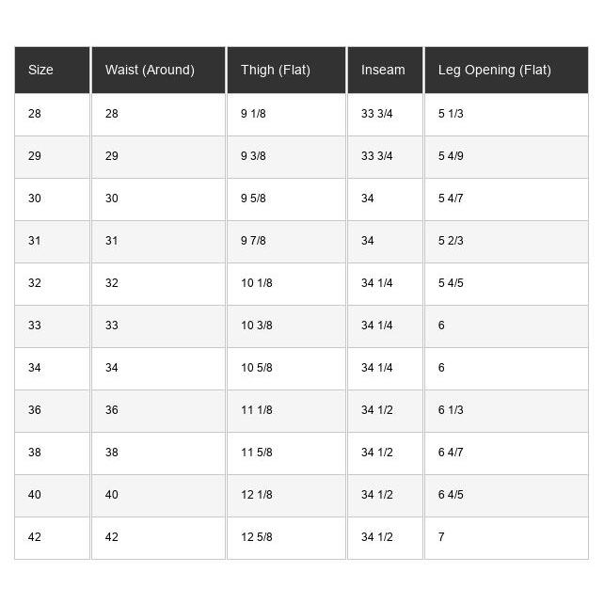
Task: Click the Waist (Around) column header
Action: coord(150,70)
